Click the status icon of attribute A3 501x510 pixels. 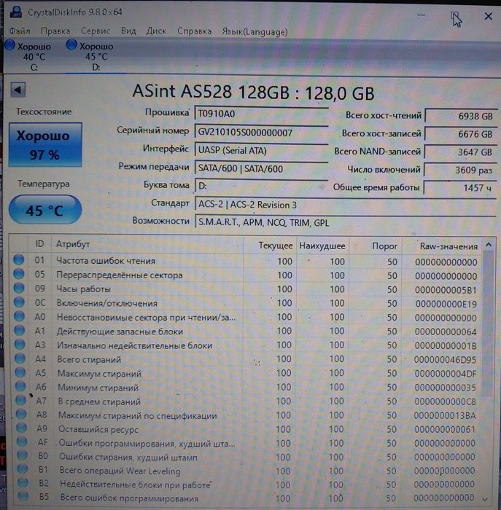(20, 344)
